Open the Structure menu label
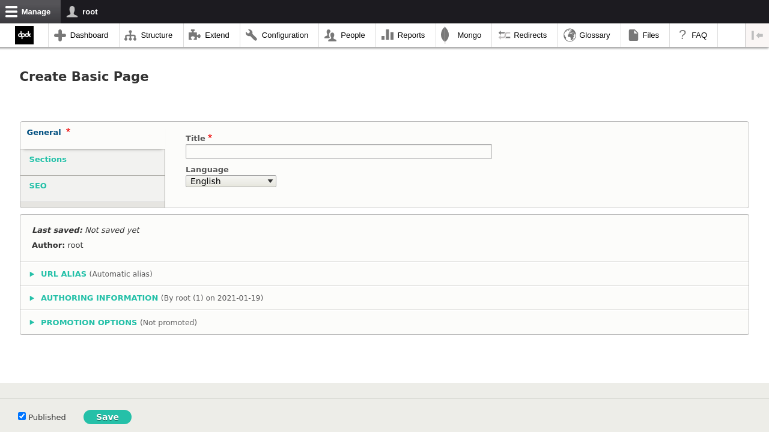 157,35
